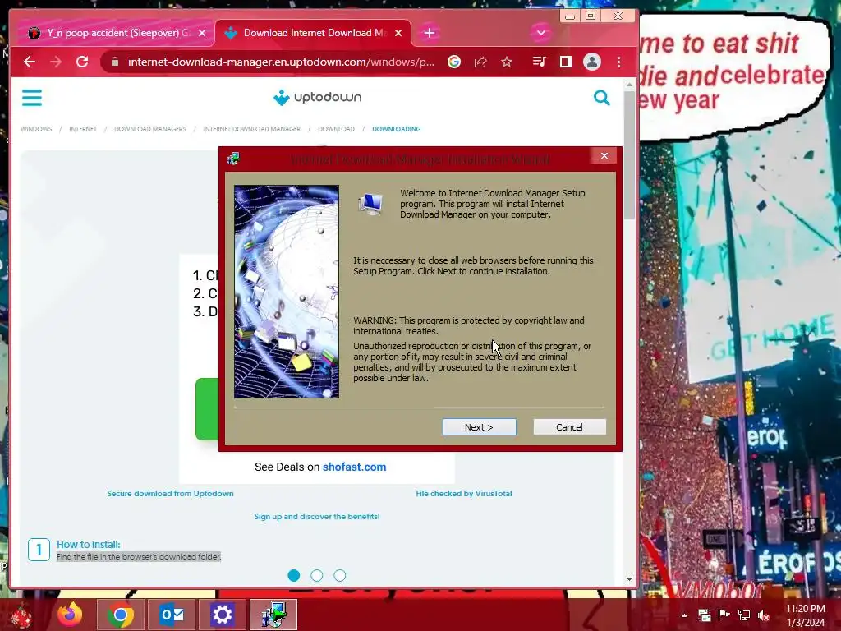Click the page scrollbar up arrow

coord(630,85)
